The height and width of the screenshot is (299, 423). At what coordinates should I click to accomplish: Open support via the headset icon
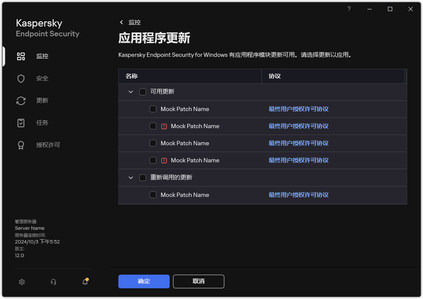pyautogui.click(x=53, y=282)
